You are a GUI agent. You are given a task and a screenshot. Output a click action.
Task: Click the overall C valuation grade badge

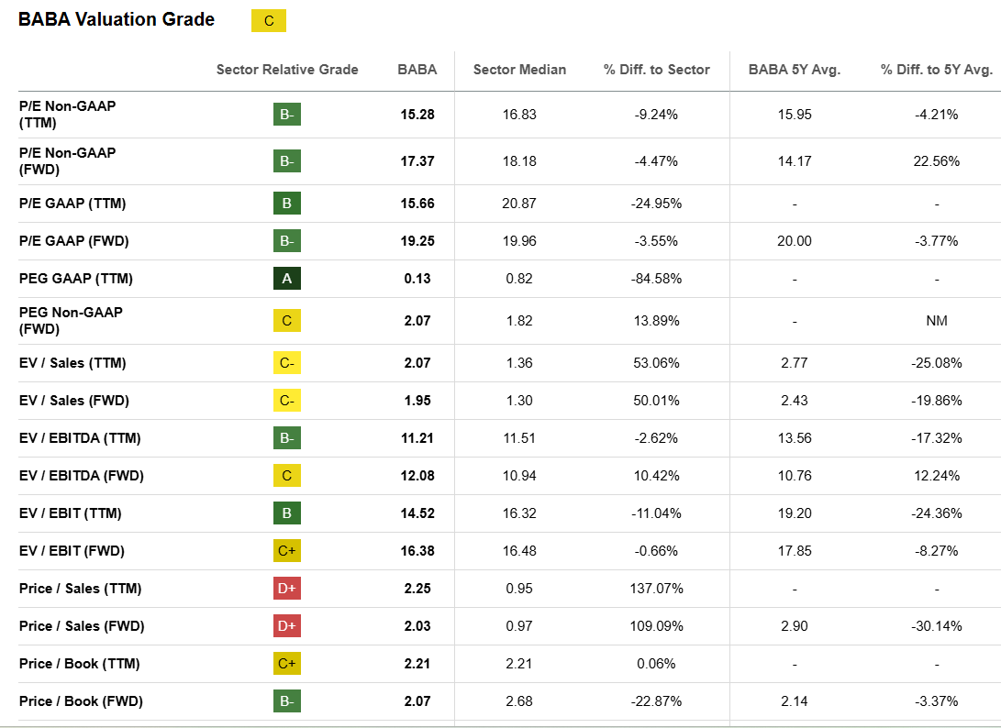(269, 21)
